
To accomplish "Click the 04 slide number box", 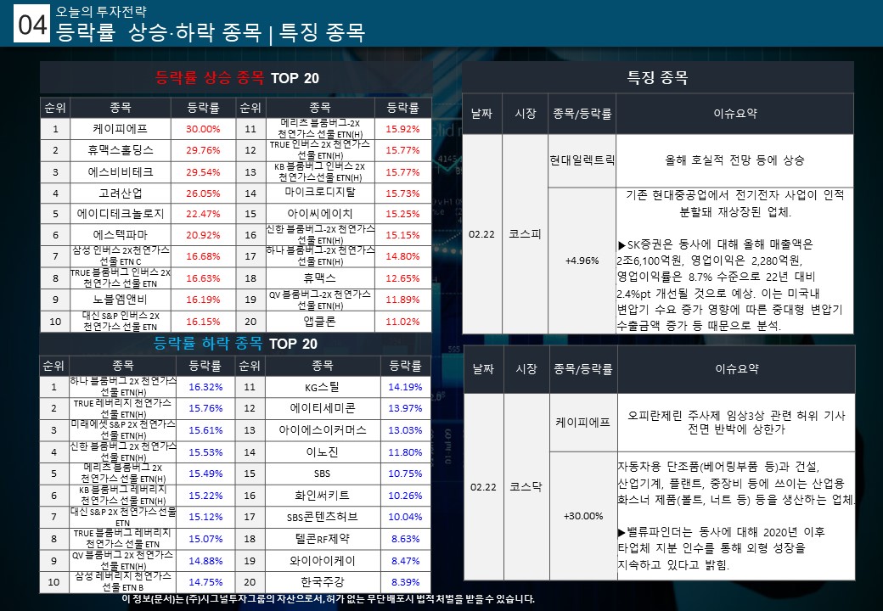I will (x=32, y=24).
